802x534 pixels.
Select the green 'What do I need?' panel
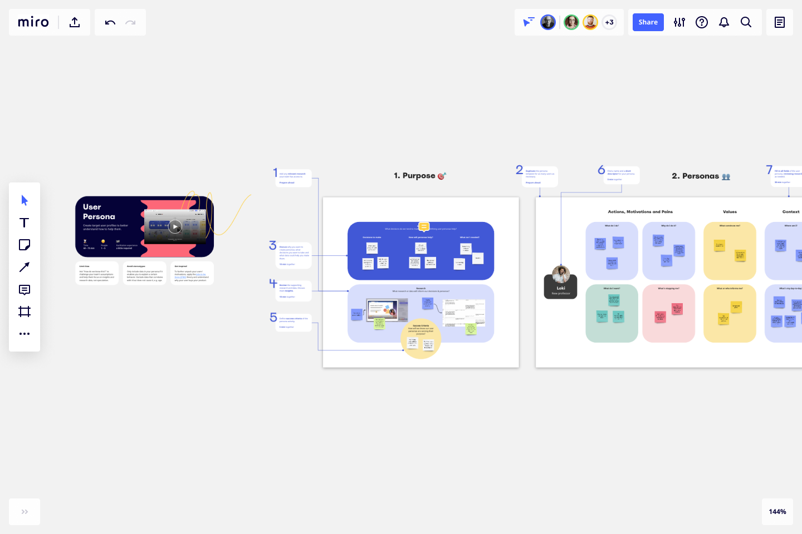tap(612, 313)
